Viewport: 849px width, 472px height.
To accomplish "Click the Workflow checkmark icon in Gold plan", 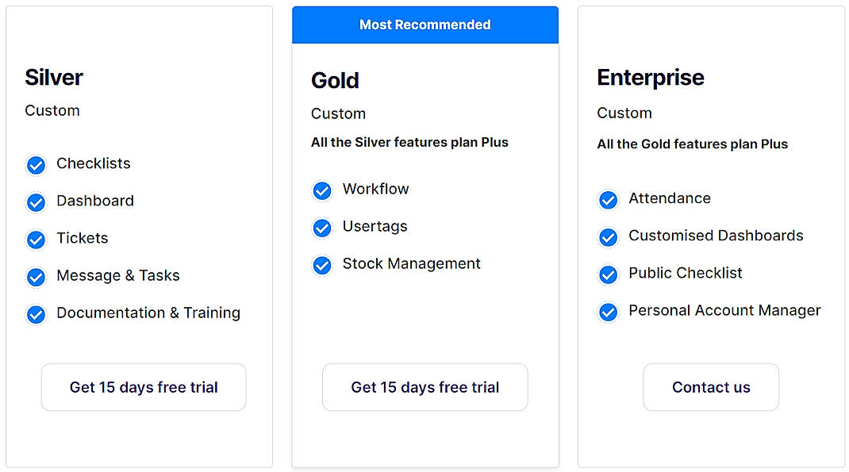I will point(322,190).
